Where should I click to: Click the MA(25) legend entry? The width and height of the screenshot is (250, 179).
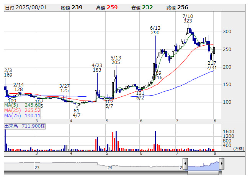pos(22,110)
